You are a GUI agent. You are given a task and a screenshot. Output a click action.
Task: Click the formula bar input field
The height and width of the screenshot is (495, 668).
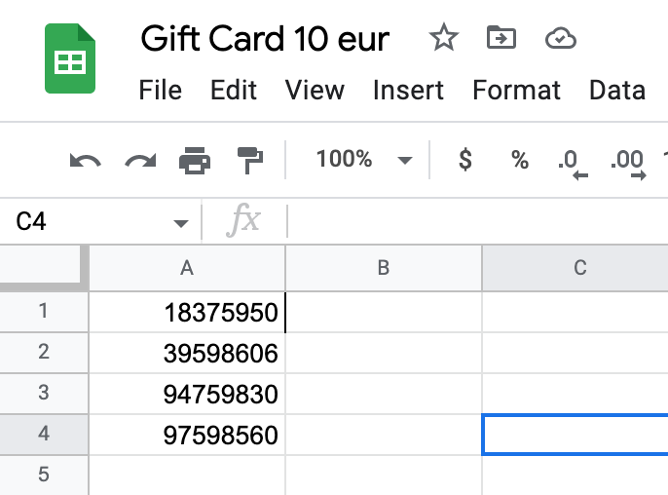[477, 222]
